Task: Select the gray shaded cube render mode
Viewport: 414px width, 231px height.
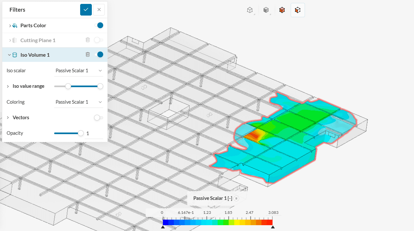Action: click(x=266, y=10)
